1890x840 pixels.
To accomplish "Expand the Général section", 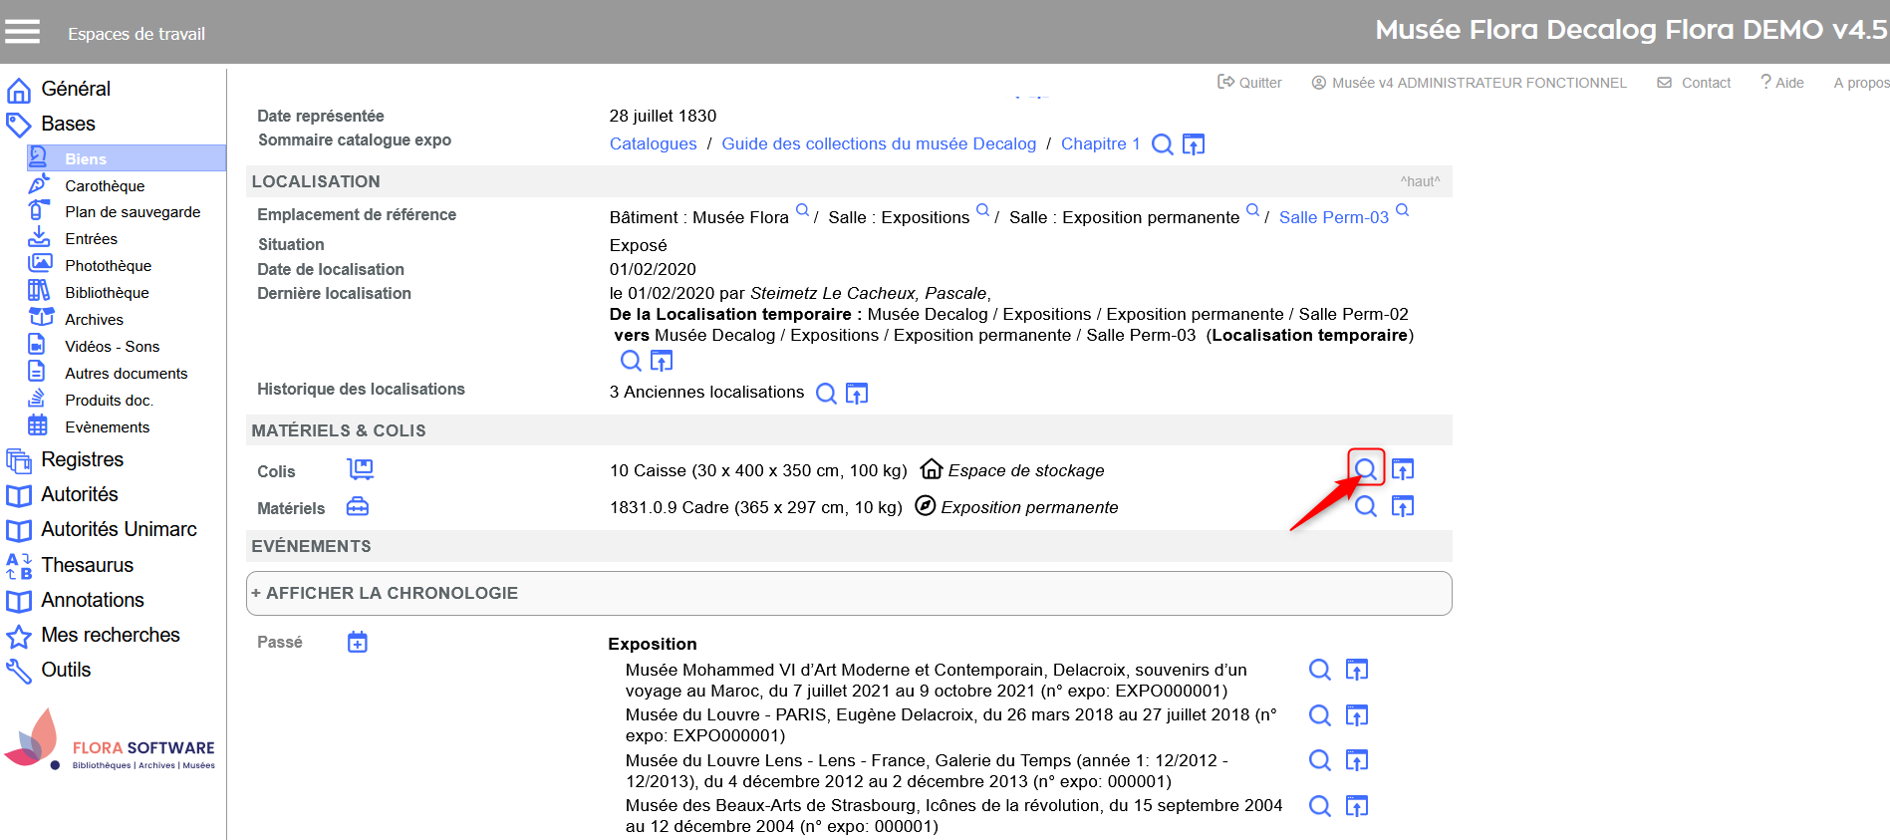I will click(x=76, y=89).
